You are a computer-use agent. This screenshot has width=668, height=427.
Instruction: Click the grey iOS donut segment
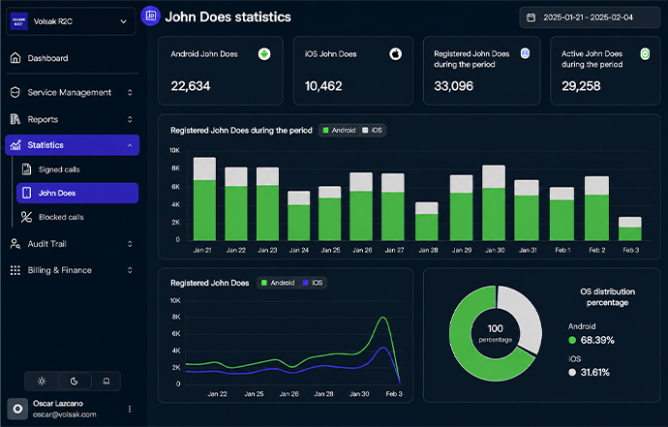coord(527,318)
